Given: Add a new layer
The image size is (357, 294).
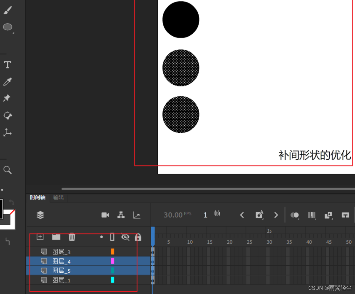Looking at the screenshot, I should pos(40,237).
